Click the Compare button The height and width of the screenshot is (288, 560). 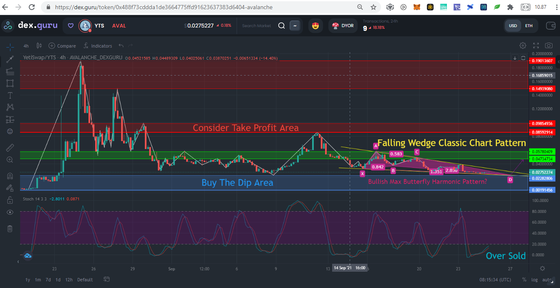(x=62, y=46)
